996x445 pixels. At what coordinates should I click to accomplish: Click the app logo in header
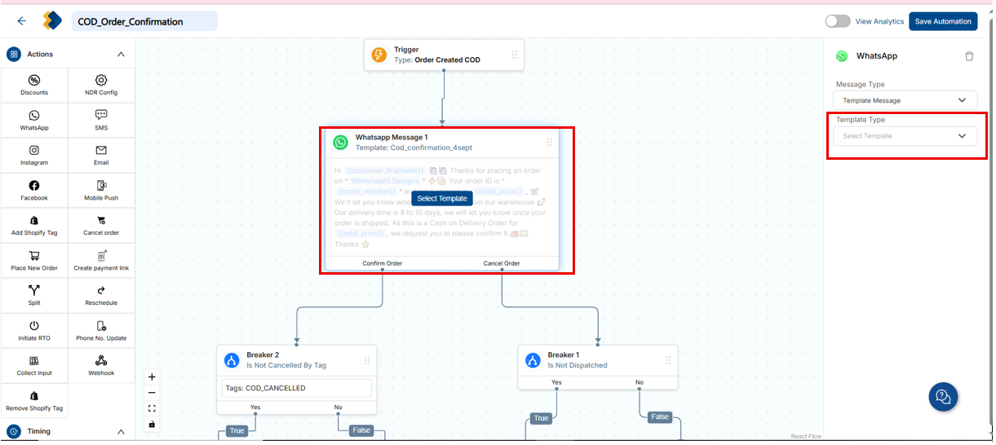point(52,21)
